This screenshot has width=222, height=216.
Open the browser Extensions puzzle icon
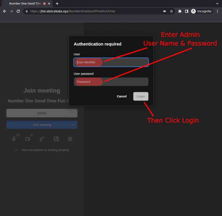click(180, 11)
